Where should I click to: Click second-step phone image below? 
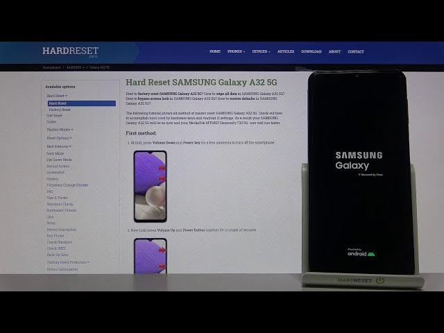tap(151, 256)
